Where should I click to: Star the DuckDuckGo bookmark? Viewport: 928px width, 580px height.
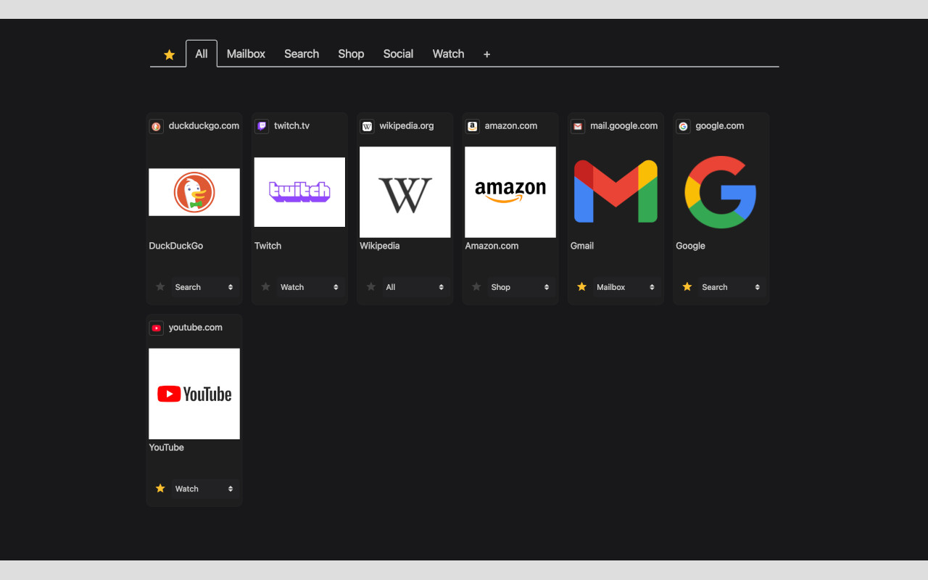tap(160, 287)
